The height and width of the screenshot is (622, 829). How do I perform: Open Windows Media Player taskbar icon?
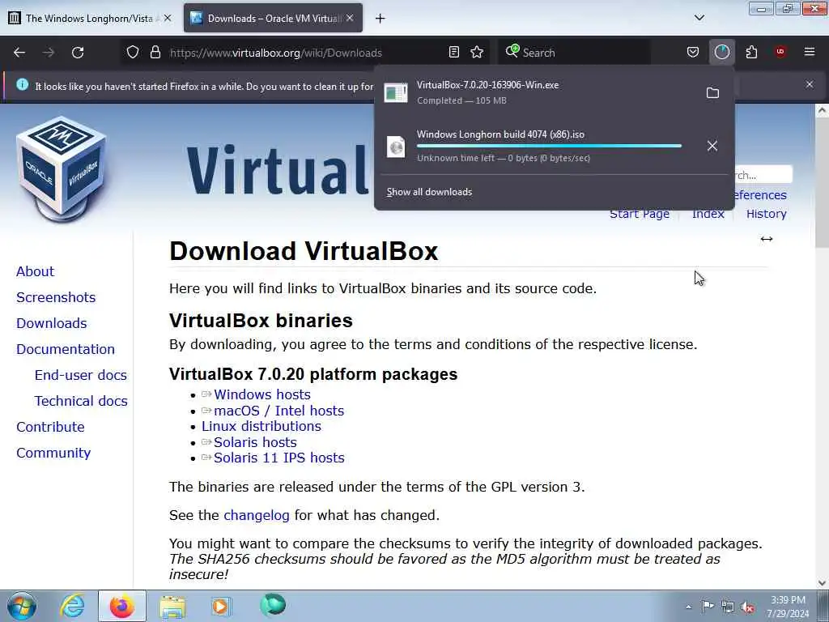(x=220, y=606)
